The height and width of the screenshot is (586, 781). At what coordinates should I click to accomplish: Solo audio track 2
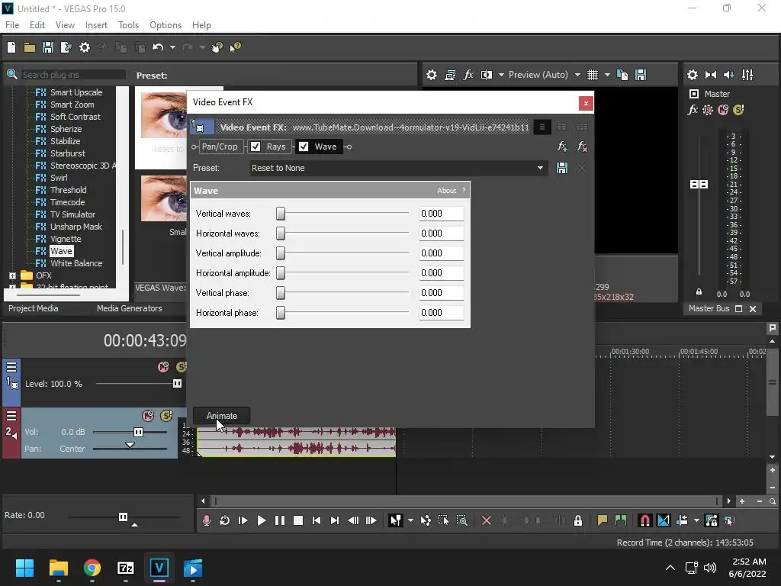point(166,416)
